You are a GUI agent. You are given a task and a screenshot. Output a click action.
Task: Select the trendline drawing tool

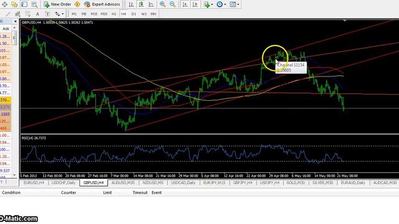coord(8,14)
